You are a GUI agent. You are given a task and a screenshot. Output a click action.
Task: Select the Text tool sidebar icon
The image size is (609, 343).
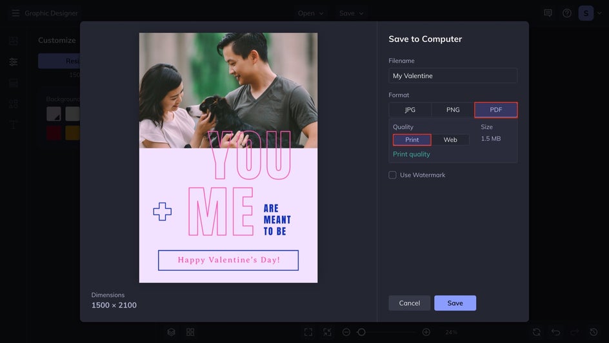click(14, 125)
